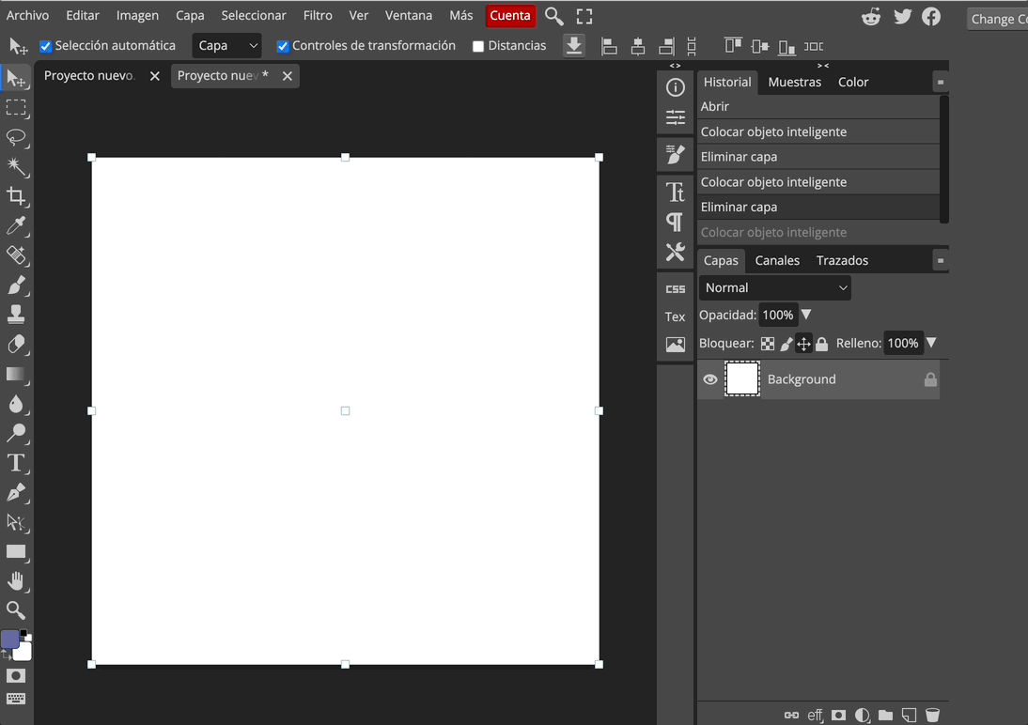Open the CSS panel

(675, 288)
